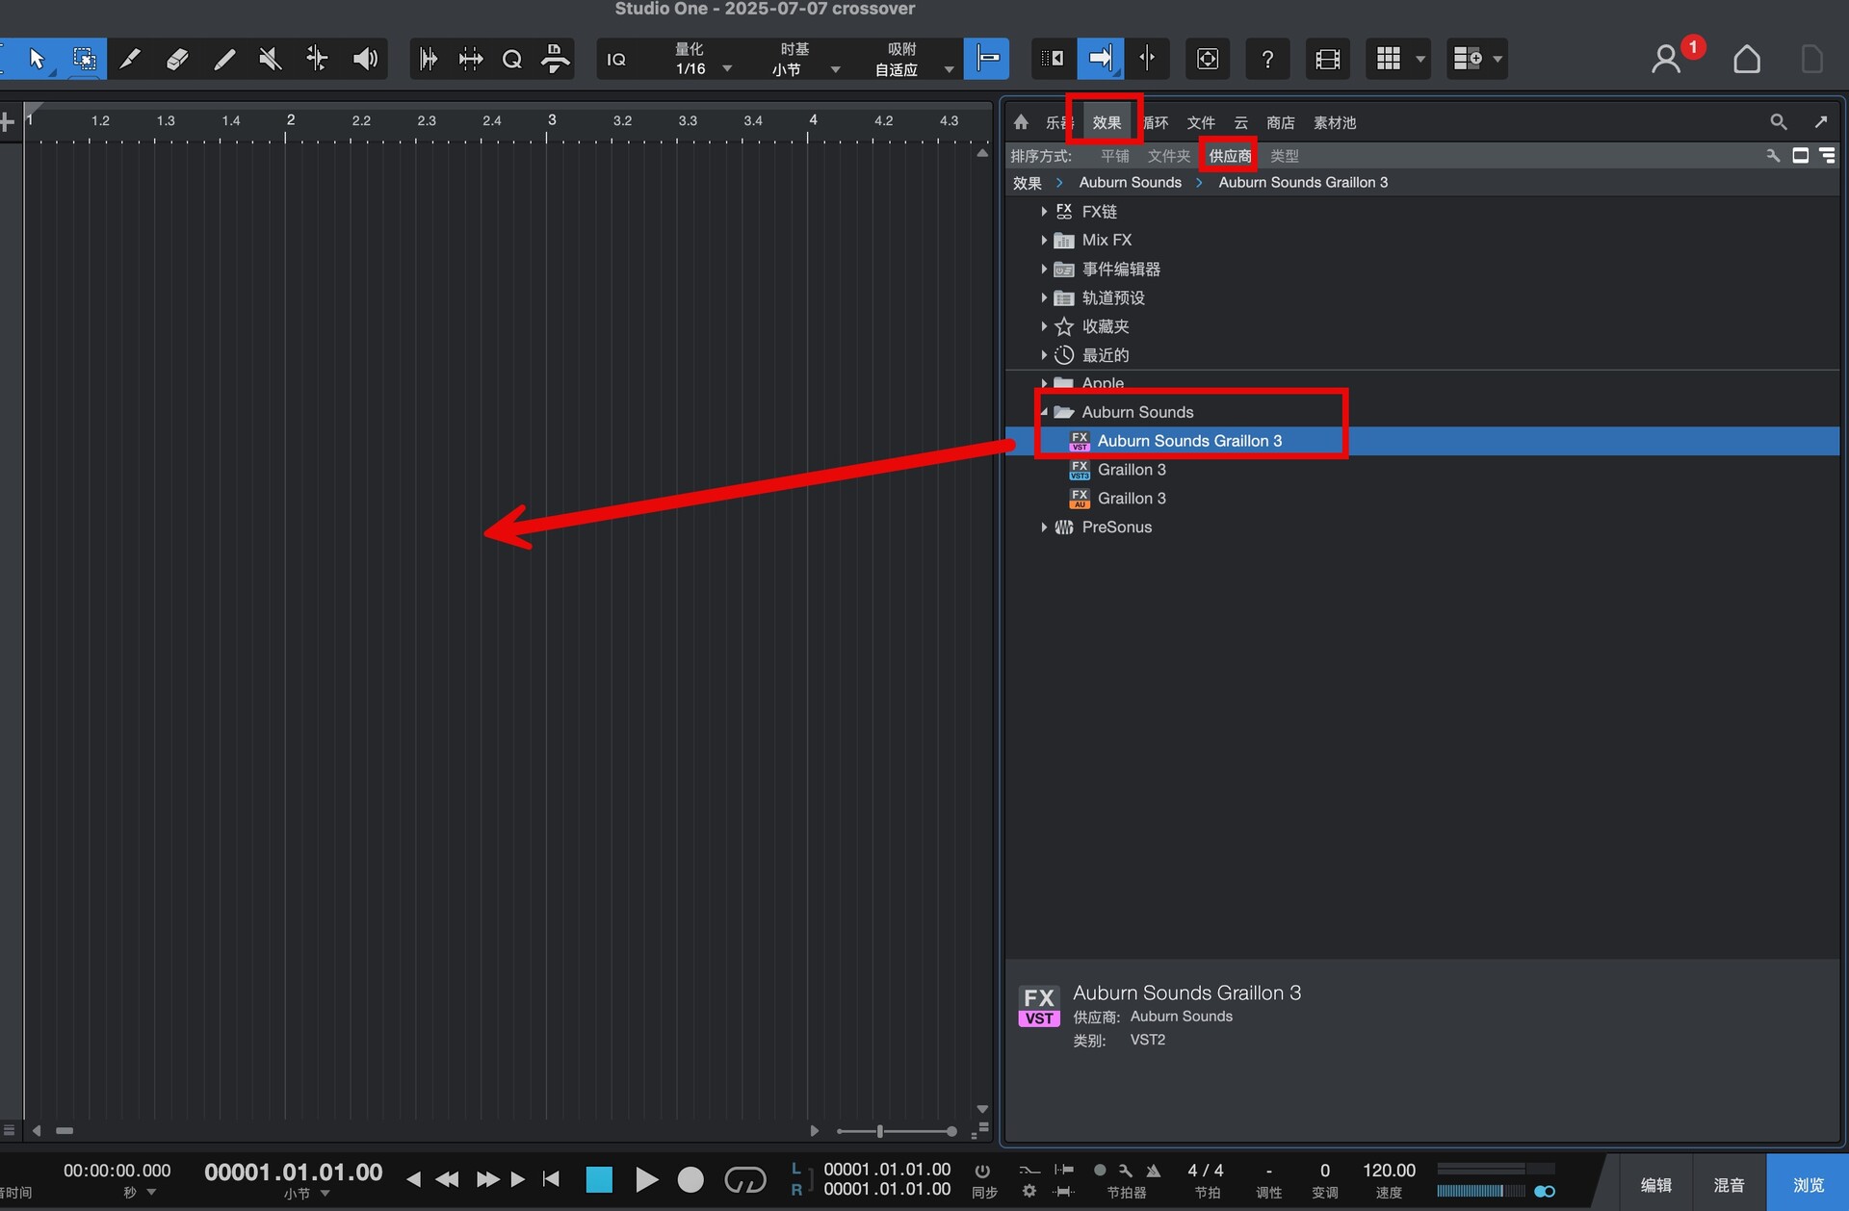The height and width of the screenshot is (1211, 1849).
Task: Toggle cursor follows edit position
Action: coord(1147,59)
